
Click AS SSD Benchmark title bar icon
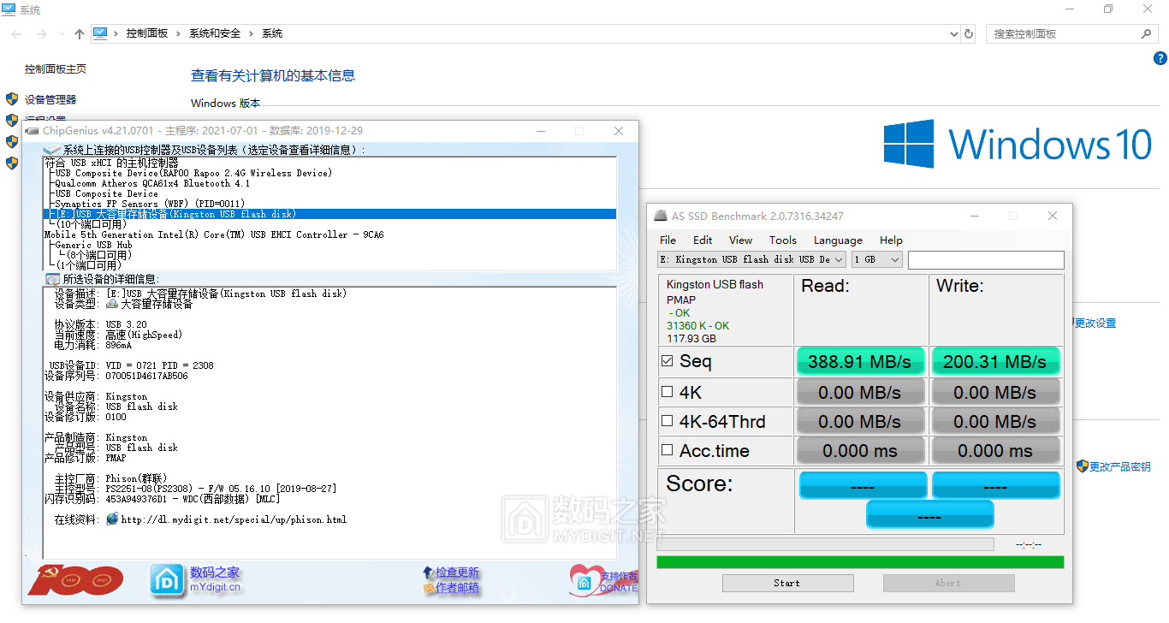tap(660, 216)
